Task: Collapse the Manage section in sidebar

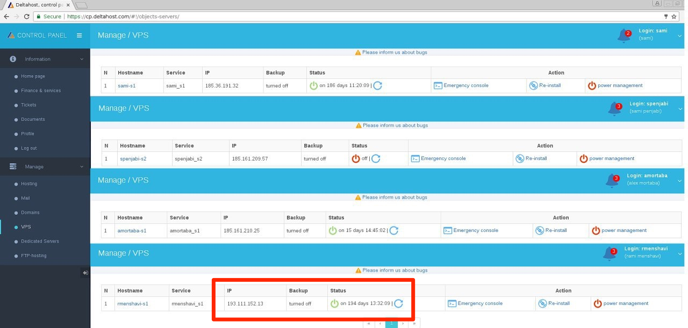Action: 82,166
